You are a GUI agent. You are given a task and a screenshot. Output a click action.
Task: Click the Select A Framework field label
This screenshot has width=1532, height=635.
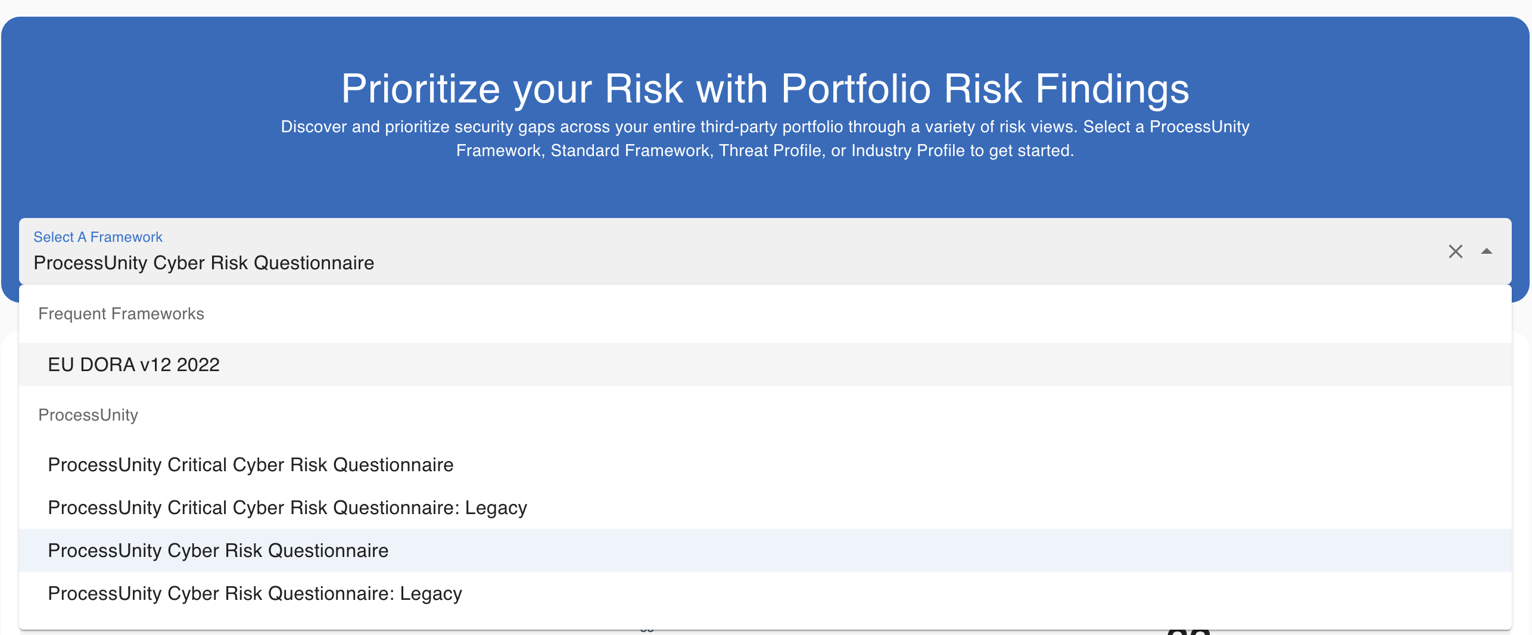[98, 237]
